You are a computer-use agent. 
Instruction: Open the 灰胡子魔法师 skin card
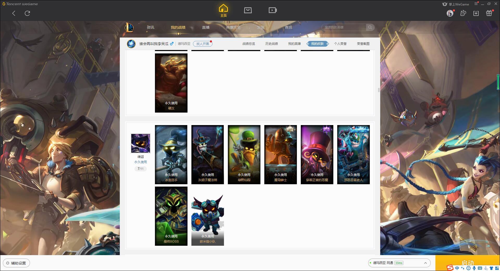208,155
